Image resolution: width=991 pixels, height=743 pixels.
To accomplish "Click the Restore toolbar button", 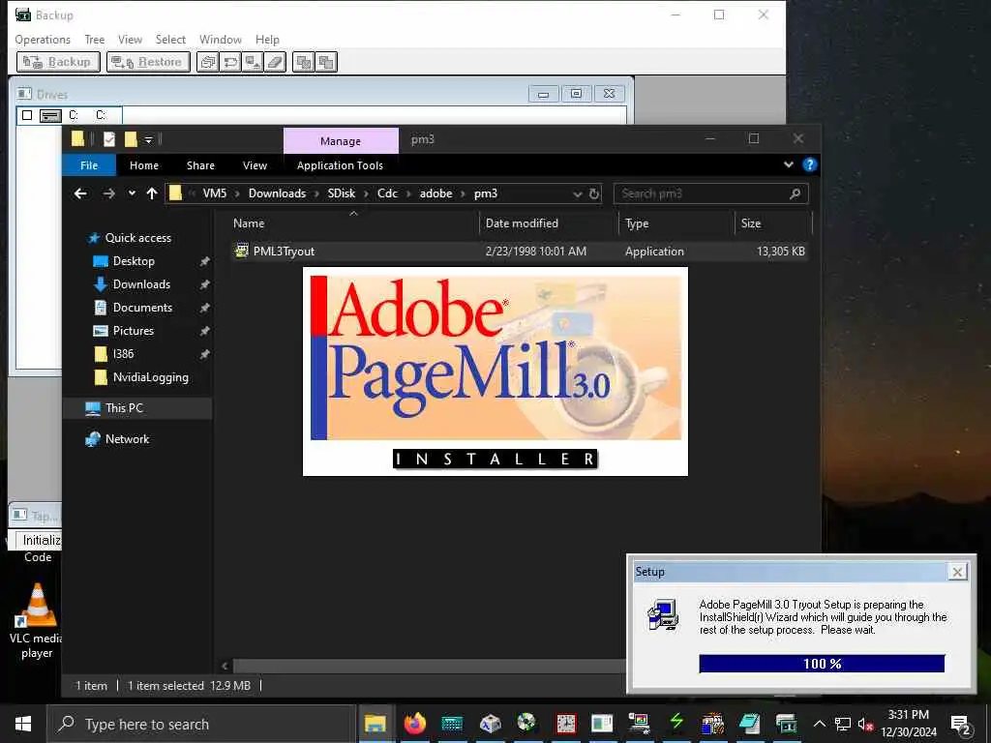I will coord(148,62).
